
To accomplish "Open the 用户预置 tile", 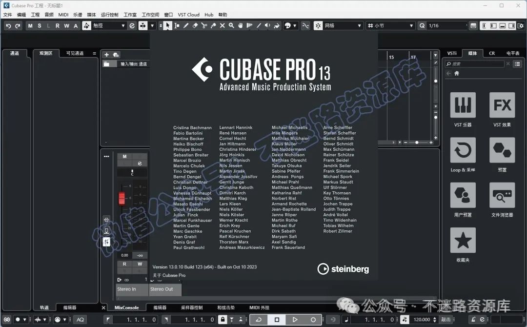I will click(x=463, y=195).
